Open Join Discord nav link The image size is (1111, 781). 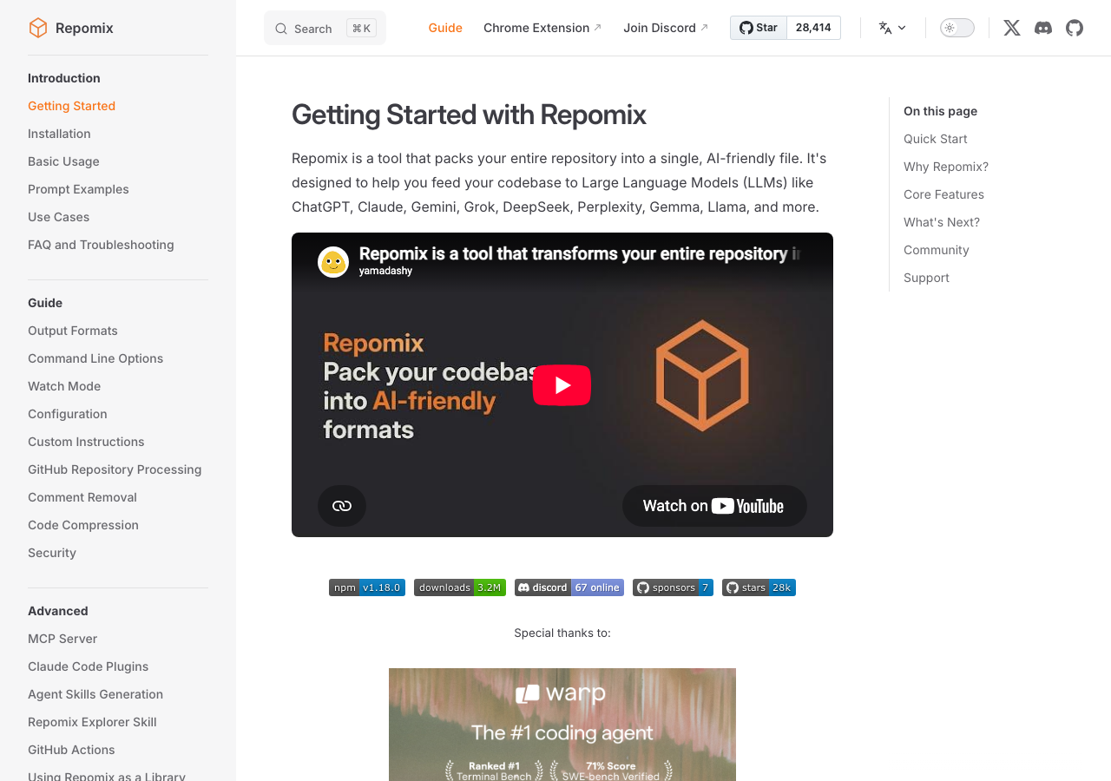pyautogui.click(x=666, y=28)
